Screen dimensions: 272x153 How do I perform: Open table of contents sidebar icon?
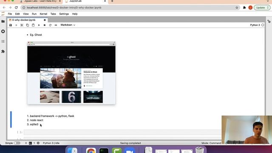point(3,41)
